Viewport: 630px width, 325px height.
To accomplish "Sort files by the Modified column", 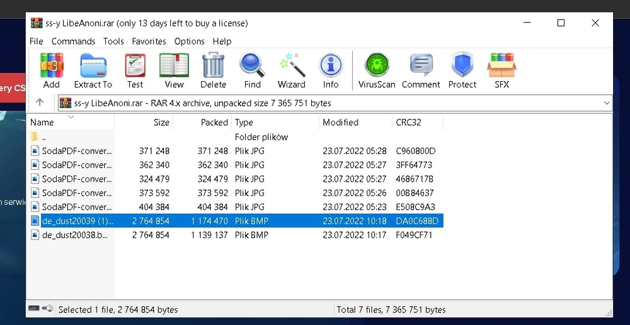I will tap(355, 122).
